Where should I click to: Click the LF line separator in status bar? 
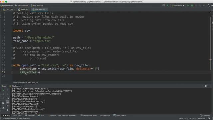pos(186,119)
